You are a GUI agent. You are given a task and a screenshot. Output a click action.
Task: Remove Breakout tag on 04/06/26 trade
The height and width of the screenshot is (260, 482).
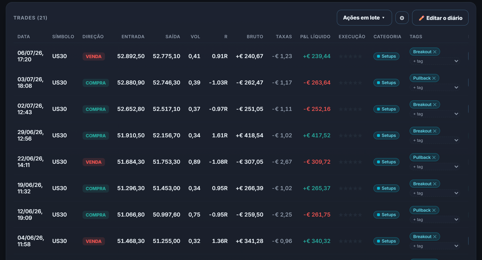point(435,237)
